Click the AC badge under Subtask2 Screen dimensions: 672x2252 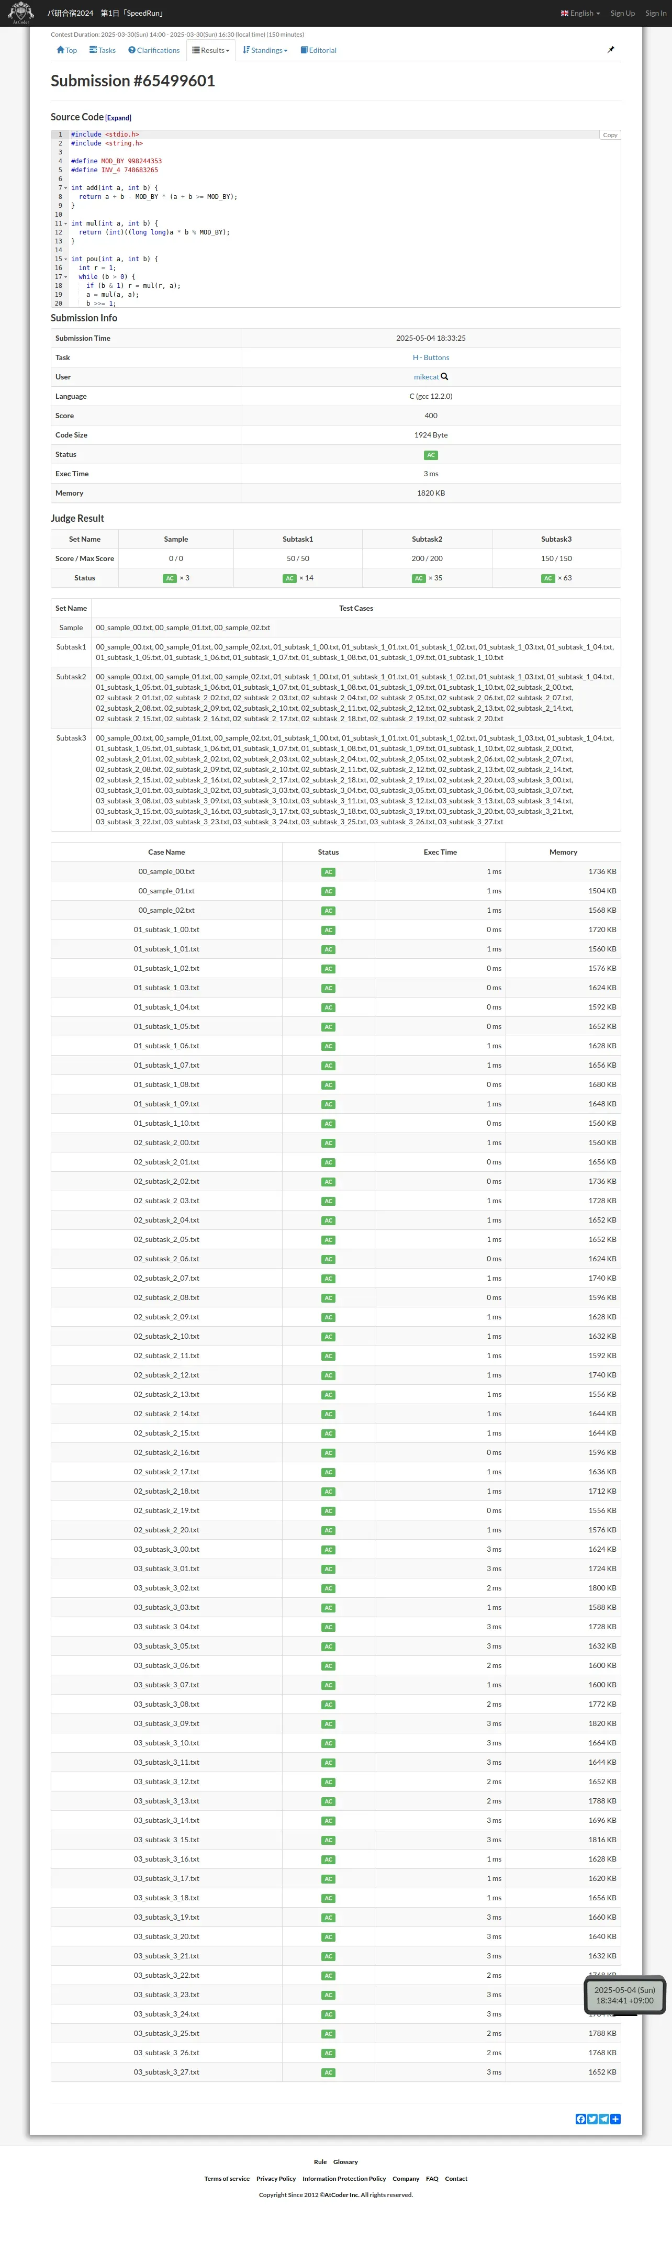(x=419, y=578)
